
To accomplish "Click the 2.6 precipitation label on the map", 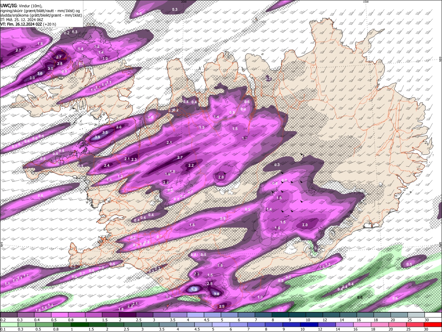I will pyautogui.click(x=119, y=127).
